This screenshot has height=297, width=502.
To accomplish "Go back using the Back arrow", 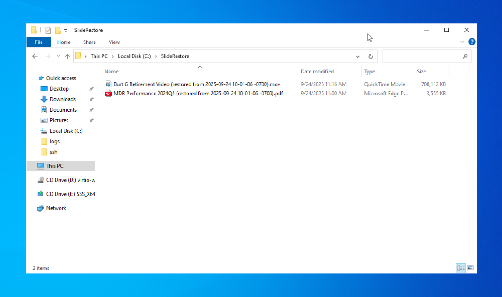I will click(x=35, y=56).
